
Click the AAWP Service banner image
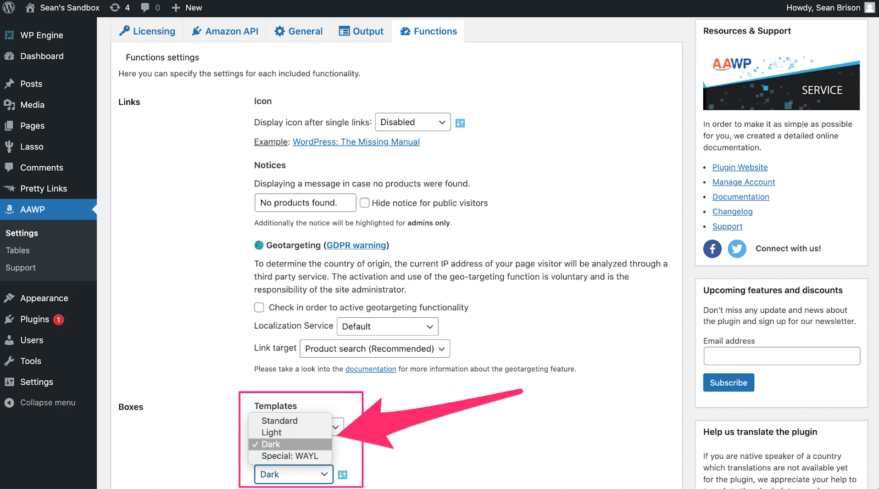point(781,81)
